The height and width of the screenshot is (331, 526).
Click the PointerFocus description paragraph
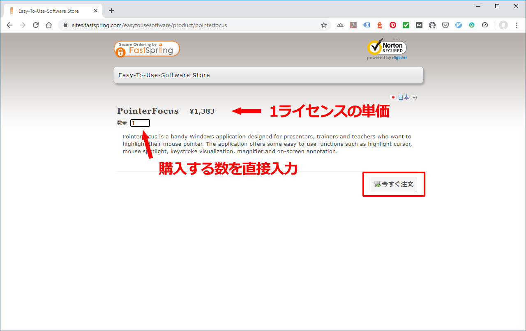click(267, 144)
